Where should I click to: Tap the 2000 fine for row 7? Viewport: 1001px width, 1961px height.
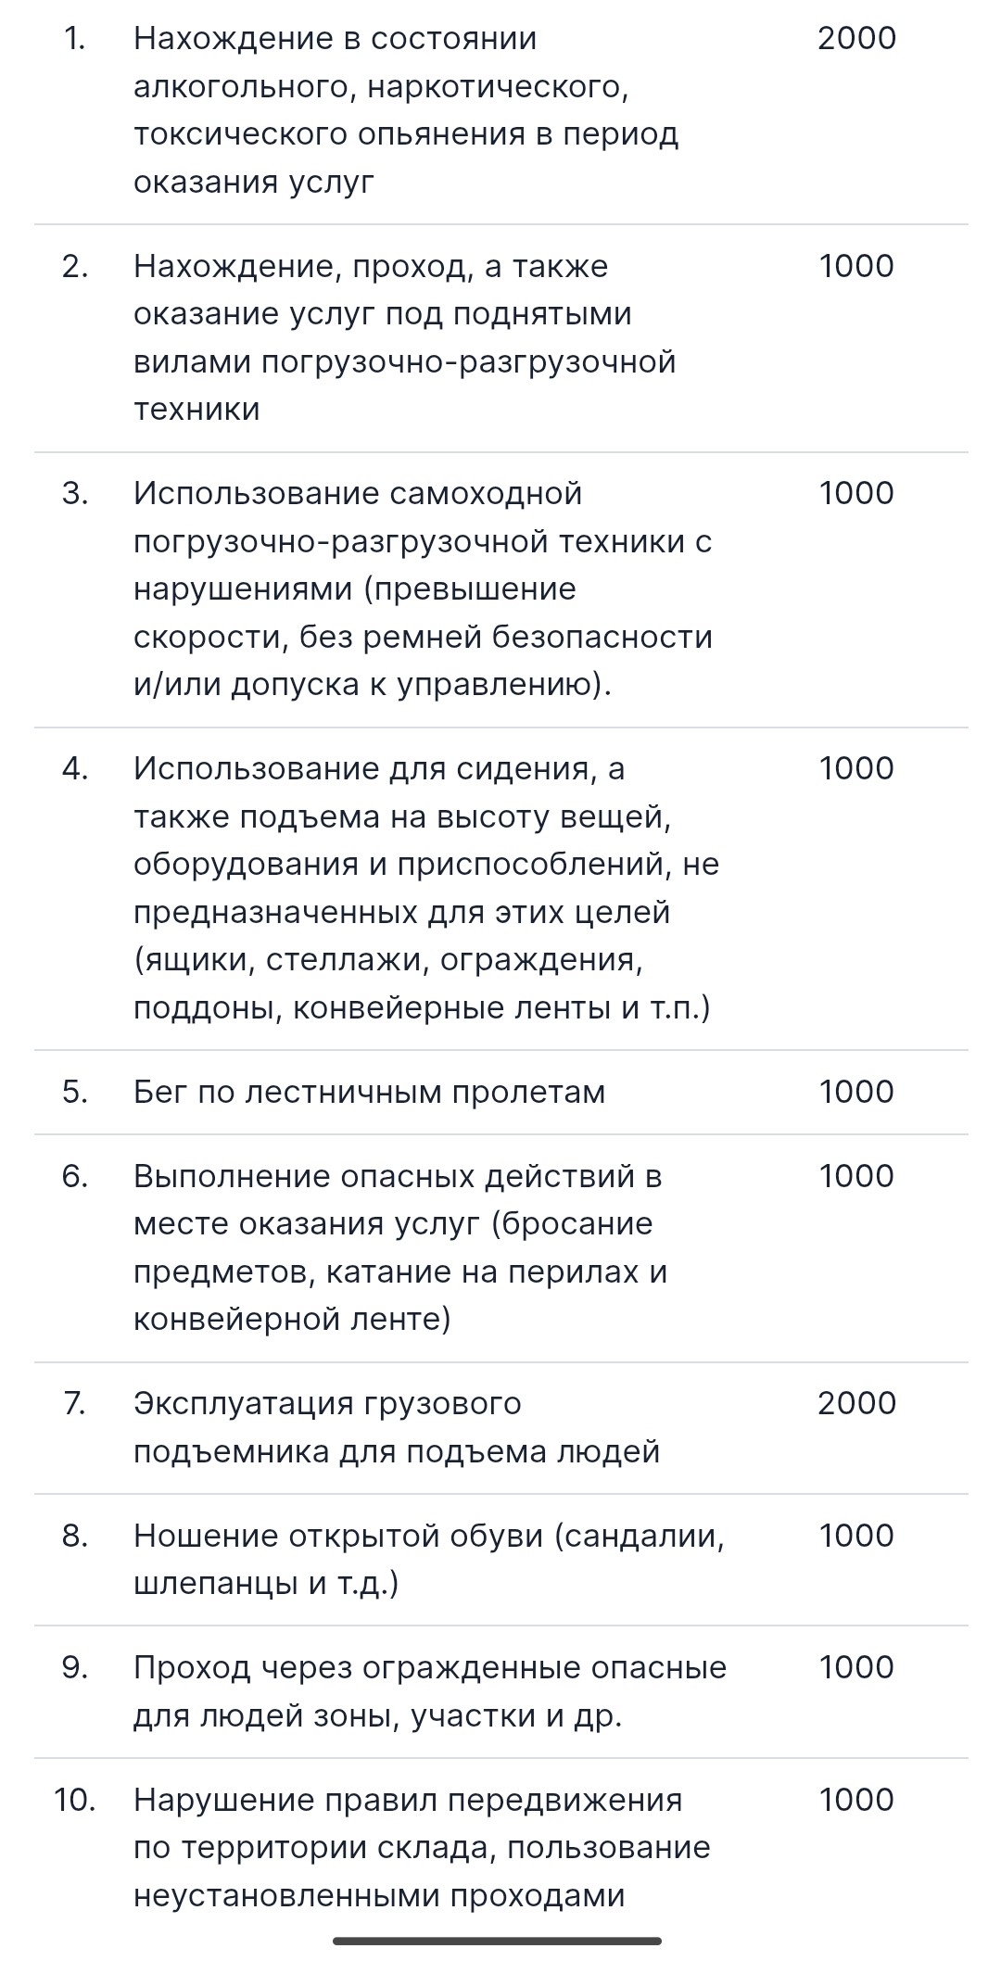[856, 1403]
